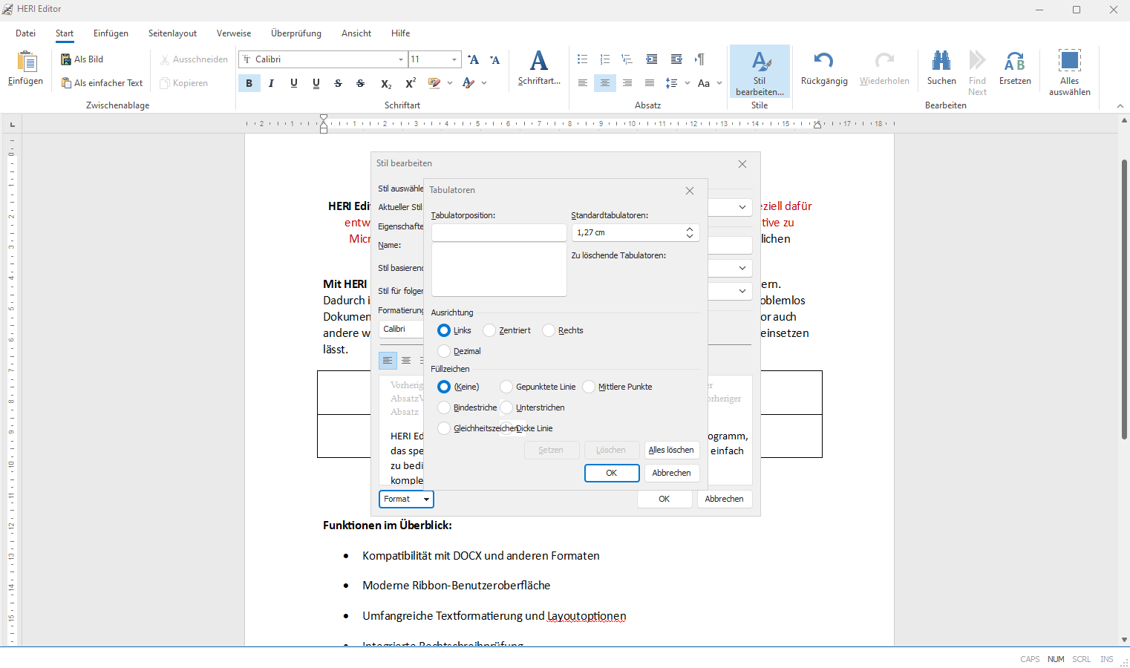Switch to the Überprüfung tab
Screen dimensions: 1130x668
click(x=296, y=33)
